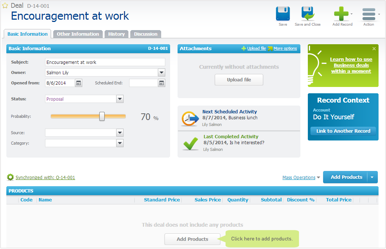Open Mass Operations dropdown
This screenshot has height=249, width=386.
pyautogui.click(x=301, y=178)
